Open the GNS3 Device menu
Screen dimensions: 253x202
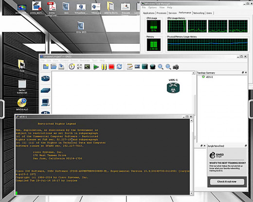coord(74,61)
